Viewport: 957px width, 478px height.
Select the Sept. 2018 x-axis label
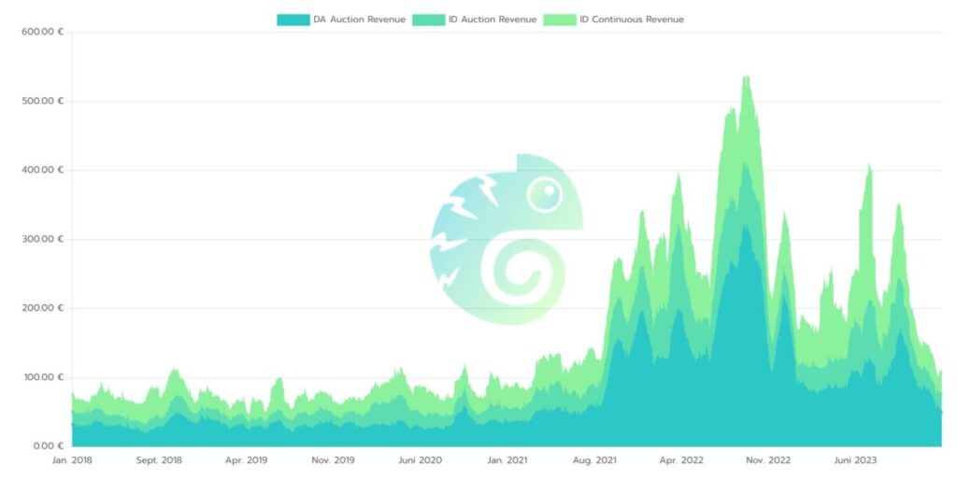[x=159, y=460]
